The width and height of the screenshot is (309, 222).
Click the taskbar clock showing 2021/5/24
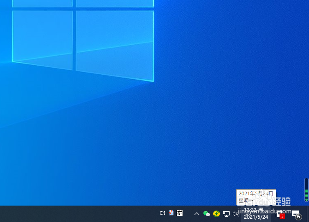[x=256, y=214]
